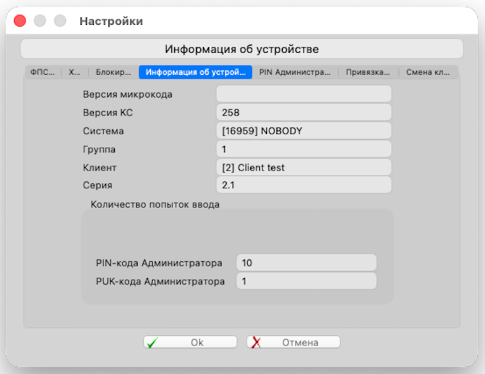Click the red X icon on Отмена
The height and width of the screenshot is (374, 485).
pyautogui.click(x=256, y=342)
